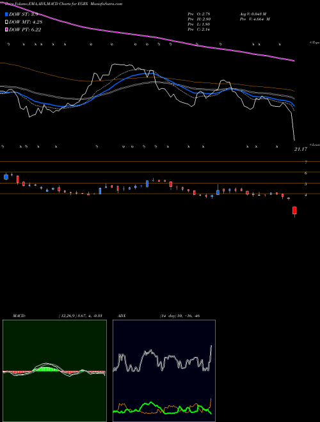Click the Pre O: 2.78 value
The image size is (320, 422).
pyautogui.click(x=199, y=14)
